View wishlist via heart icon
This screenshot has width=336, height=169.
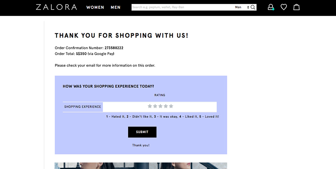point(284,7)
